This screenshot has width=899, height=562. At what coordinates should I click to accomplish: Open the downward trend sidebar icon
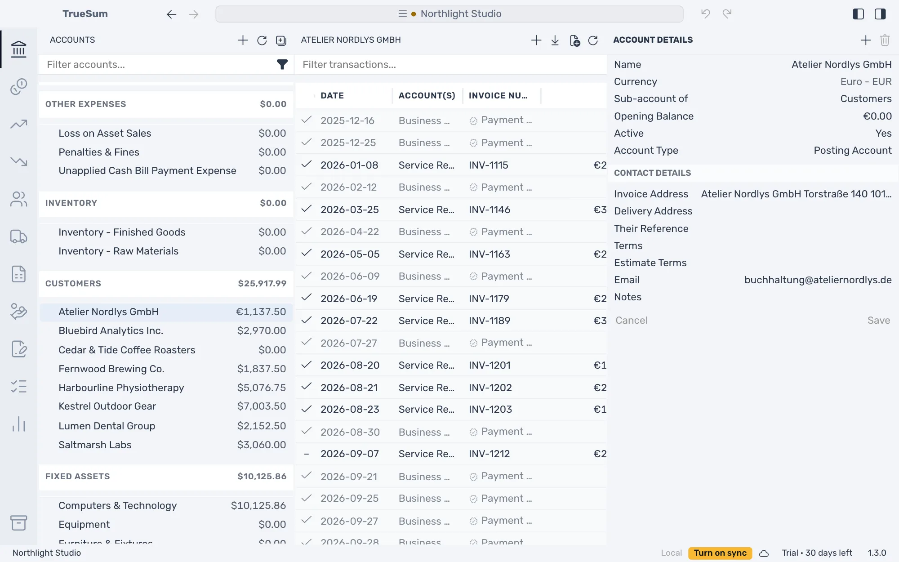18,161
